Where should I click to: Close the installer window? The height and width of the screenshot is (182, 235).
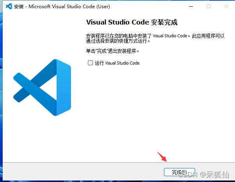[x=226, y=6]
